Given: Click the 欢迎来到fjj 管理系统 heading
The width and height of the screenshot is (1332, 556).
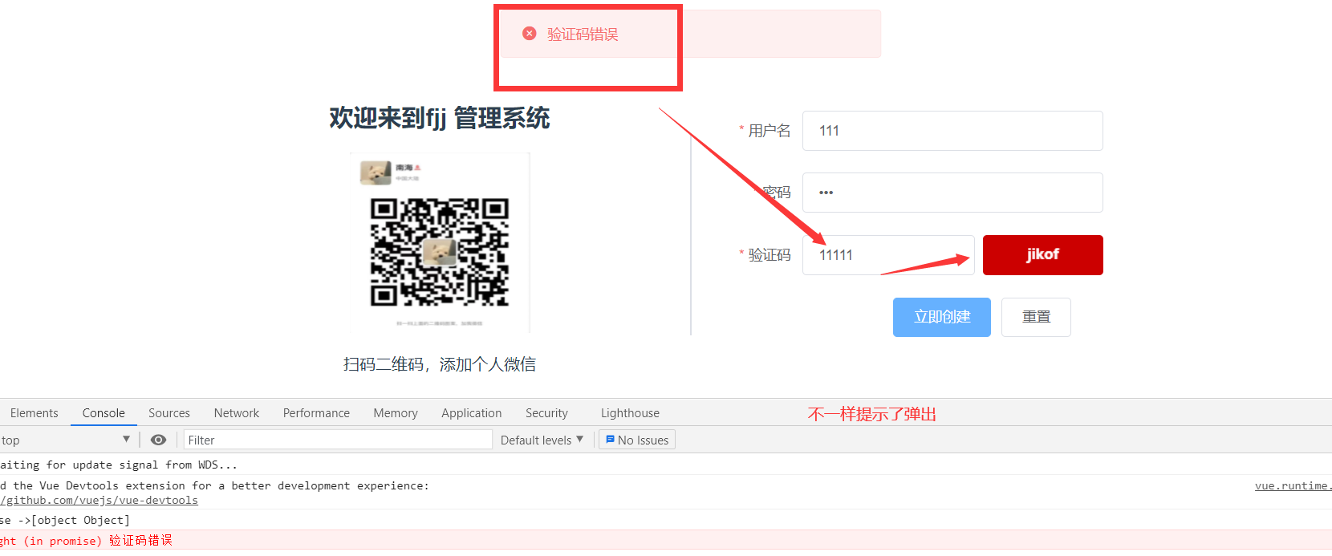Looking at the screenshot, I should 440,118.
